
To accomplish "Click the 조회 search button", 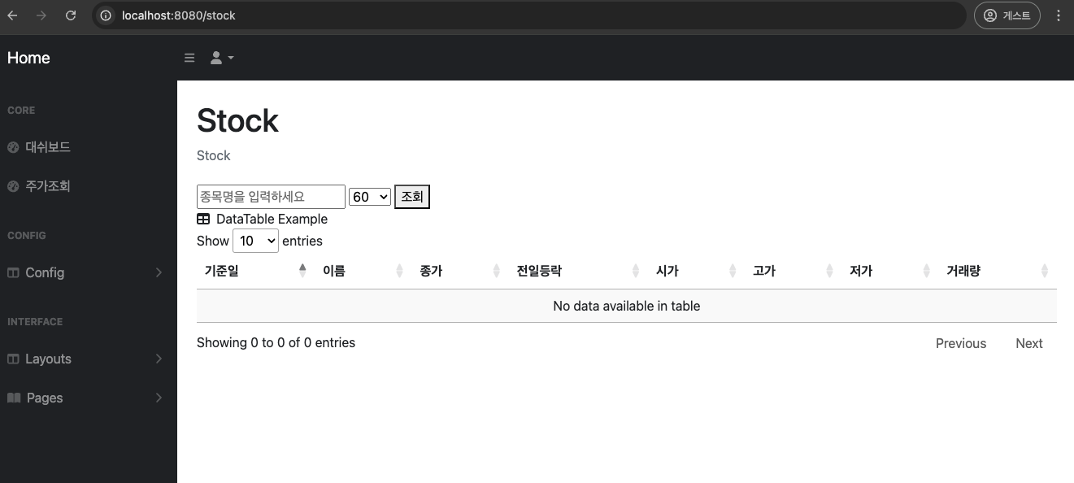I will coord(412,197).
